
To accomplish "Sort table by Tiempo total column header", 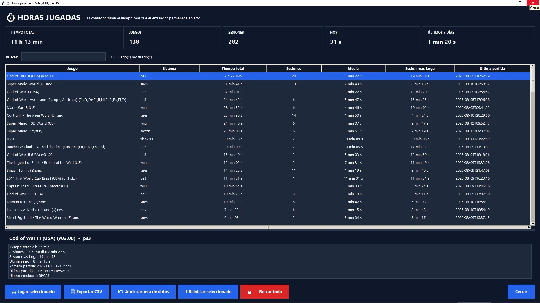I will pos(233,68).
